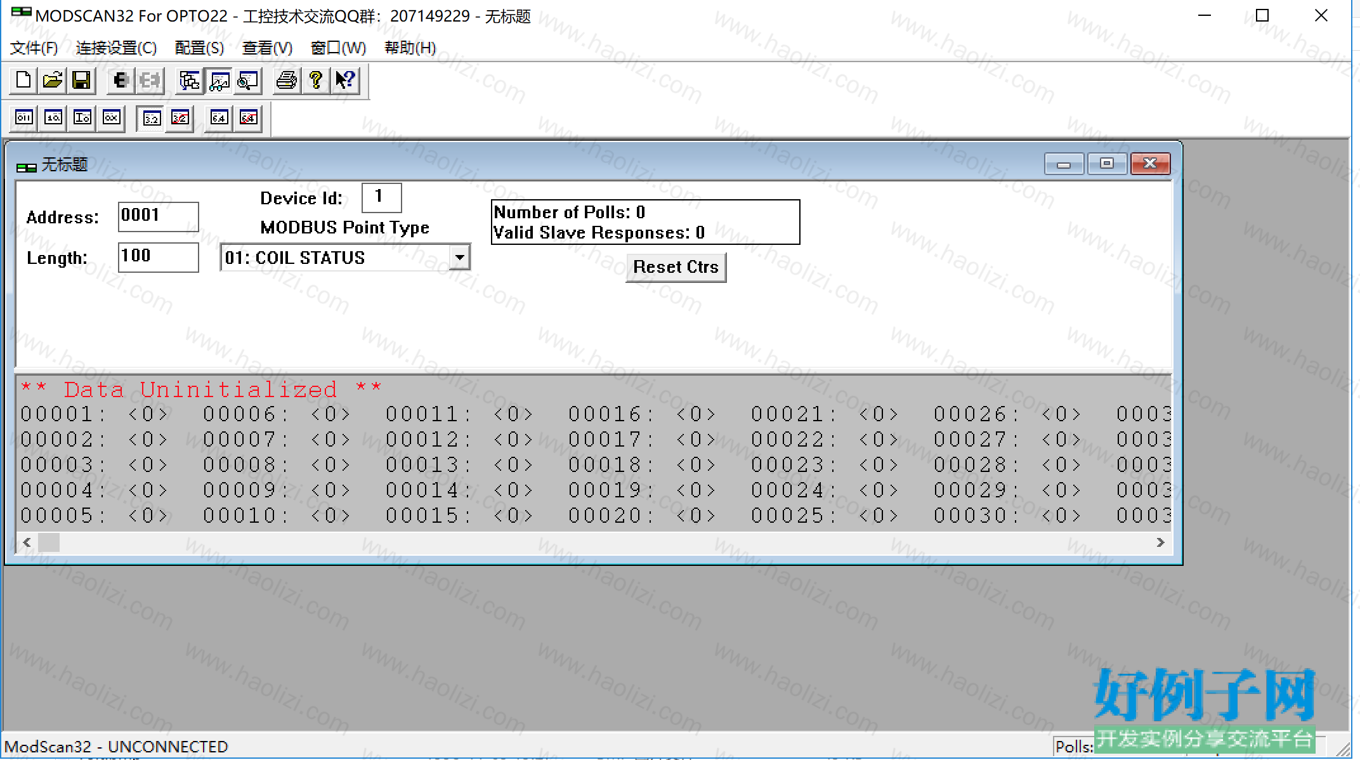Click into the Address input field
The width and height of the screenshot is (1360, 760).
[159, 217]
